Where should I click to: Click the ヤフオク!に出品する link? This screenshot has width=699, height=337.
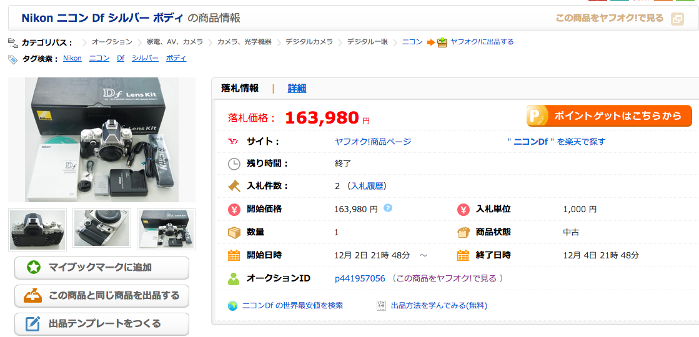click(482, 42)
